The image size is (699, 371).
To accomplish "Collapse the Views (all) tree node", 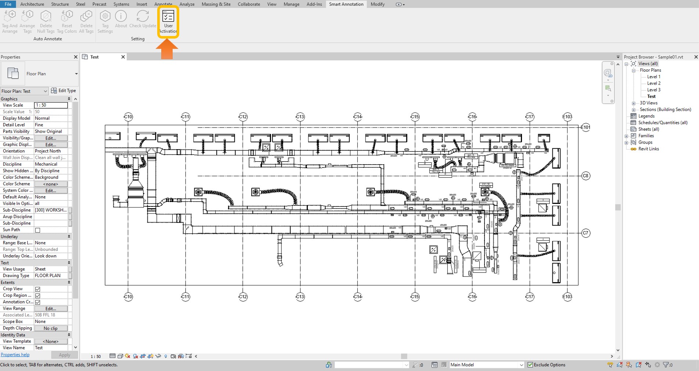I will tap(627, 64).
